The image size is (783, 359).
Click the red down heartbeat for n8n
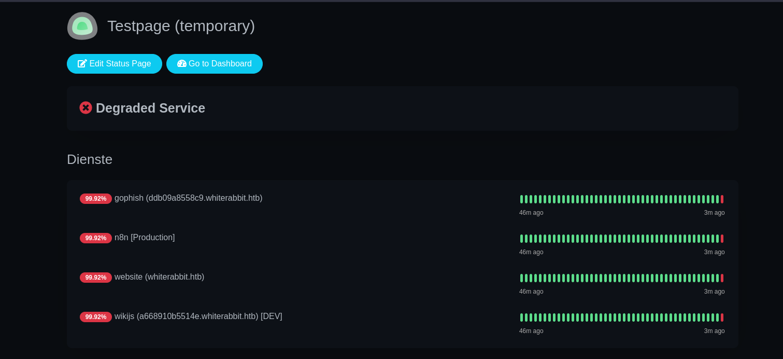[722, 239]
